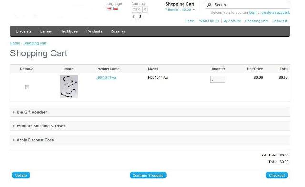Screen dimensions: 305x187
Task: Open N001011-Aa product name link
Action: [x=106, y=78]
